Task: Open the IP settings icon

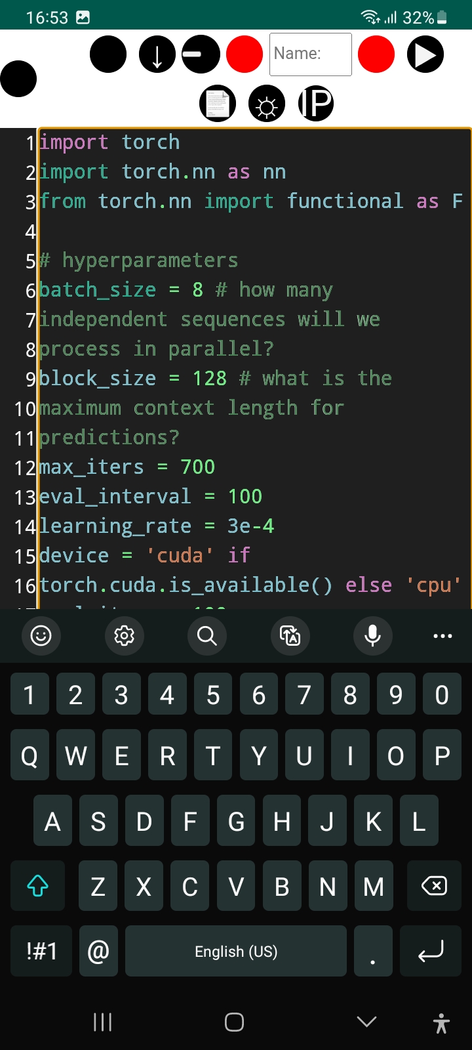Action: click(x=316, y=104)
